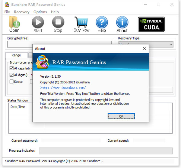The width and height of the screenshot is (181, 168).
Task: Click the Version 3.1.30 text
Action: (50, 76)
